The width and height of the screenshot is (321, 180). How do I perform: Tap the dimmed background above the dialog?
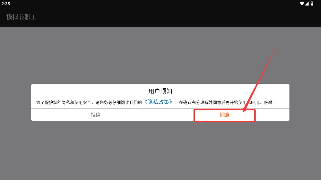click(160, 55)
